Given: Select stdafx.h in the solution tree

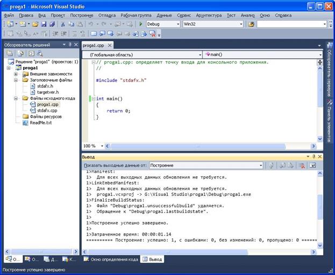Looking at the screenshot, I should click(45, 86).
